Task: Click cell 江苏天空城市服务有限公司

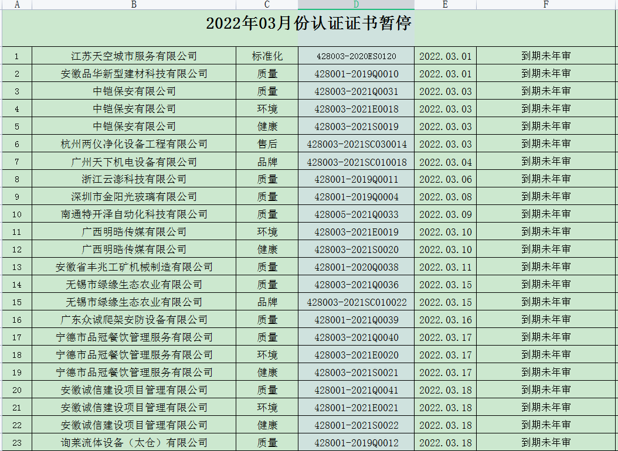Action: (134, 56)
